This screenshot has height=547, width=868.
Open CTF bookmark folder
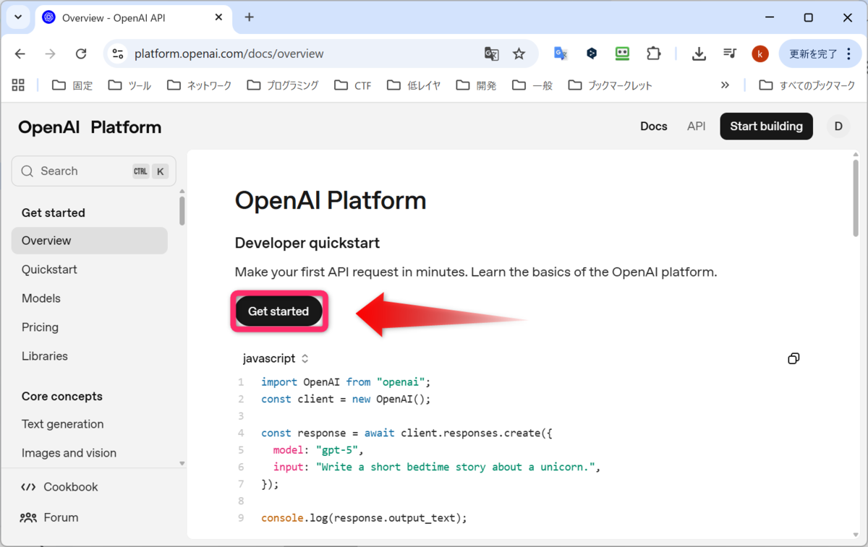pos(353,85)
